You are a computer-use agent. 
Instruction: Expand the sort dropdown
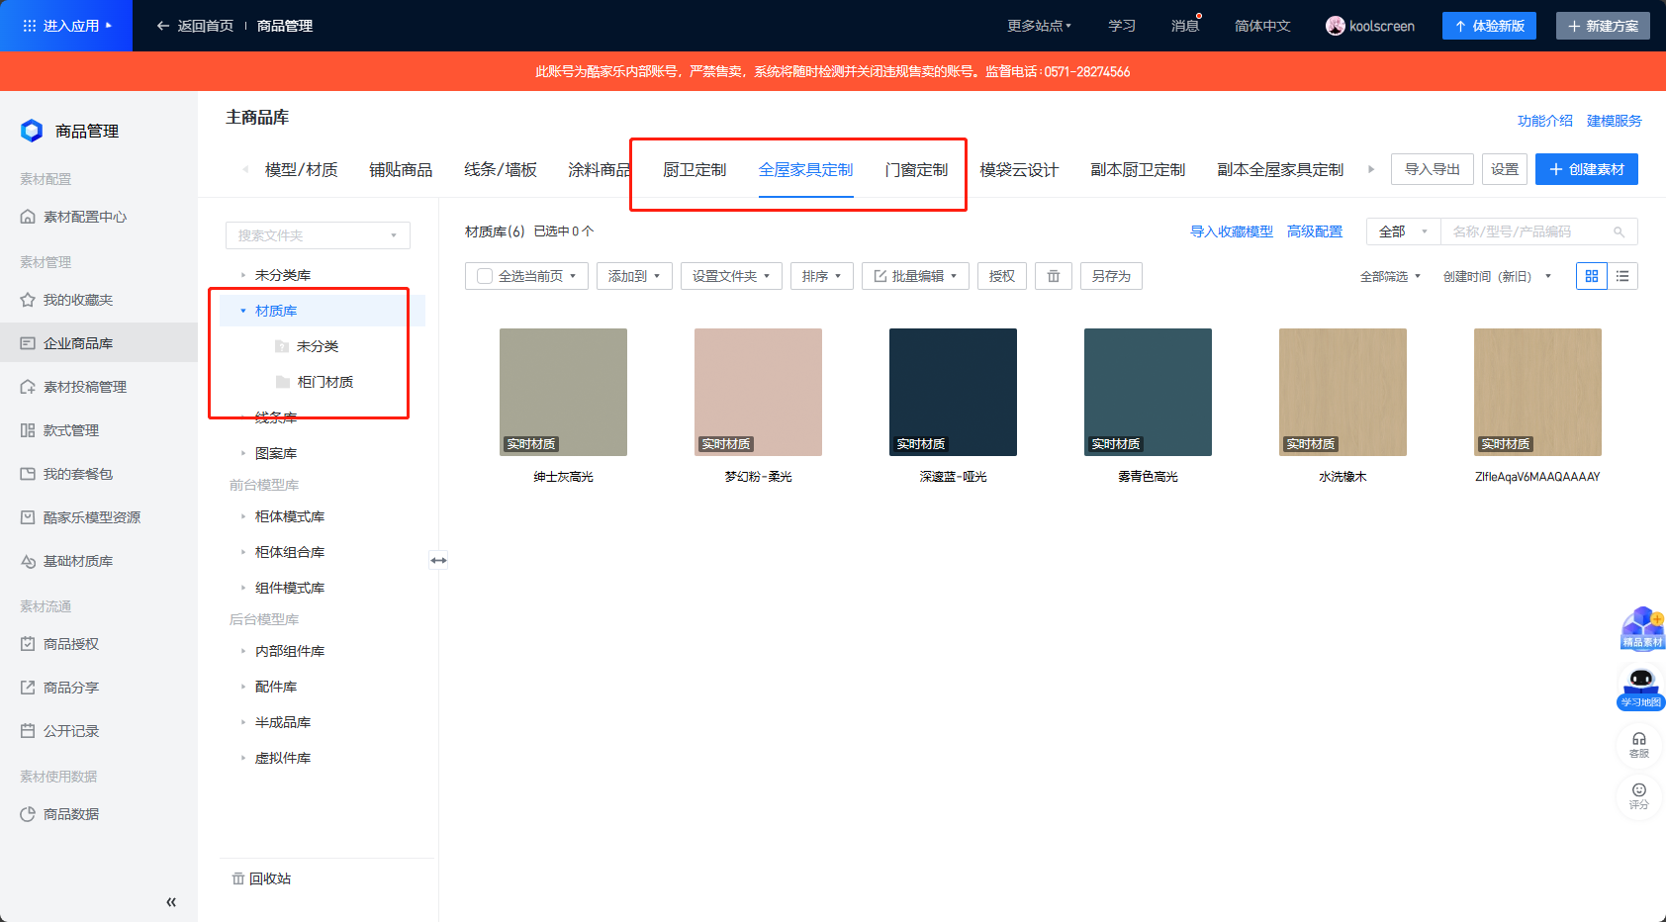821,276
